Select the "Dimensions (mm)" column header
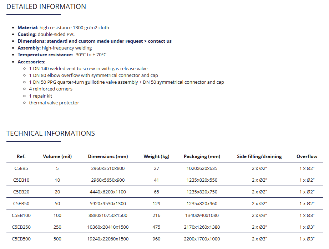The width and height of the screenshot is (329, 249). (108, 156)
